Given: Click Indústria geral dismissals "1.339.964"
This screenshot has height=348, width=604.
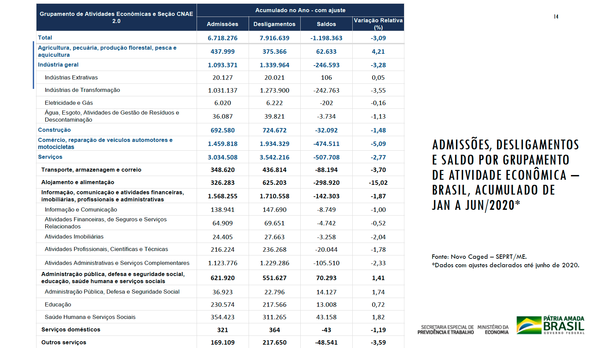Looking at the screenshot, I should click(x=274, y=65).
